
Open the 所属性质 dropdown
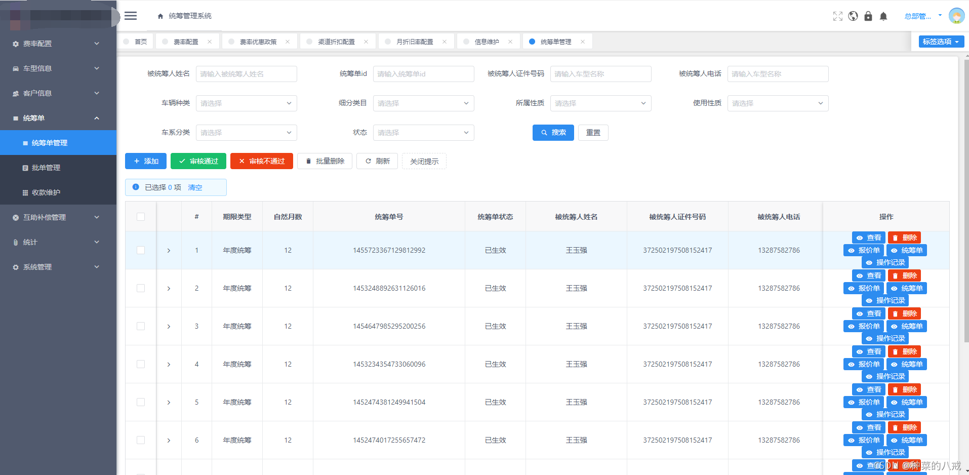pos(601,103)
